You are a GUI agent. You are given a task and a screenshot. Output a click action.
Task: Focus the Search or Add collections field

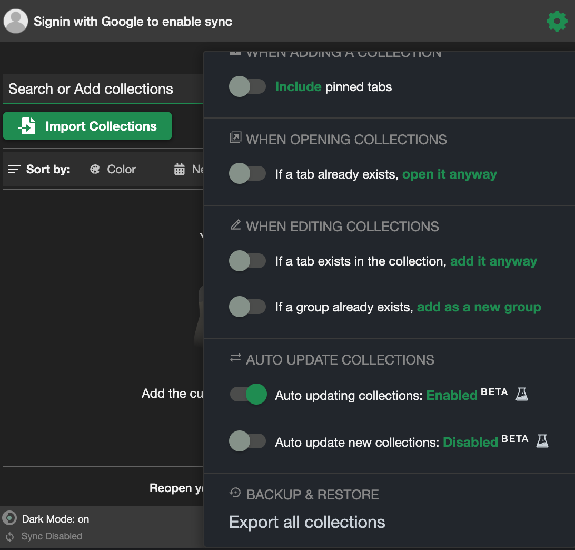tap(103, 89)
